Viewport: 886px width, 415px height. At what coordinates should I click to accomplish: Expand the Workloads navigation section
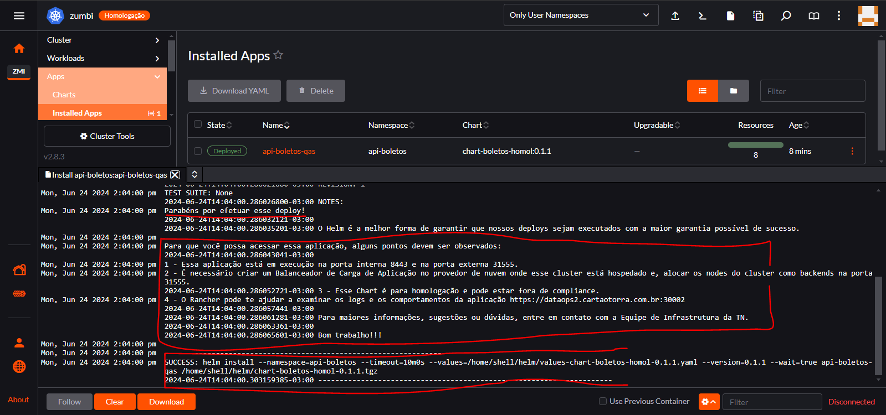coord(103,58)
